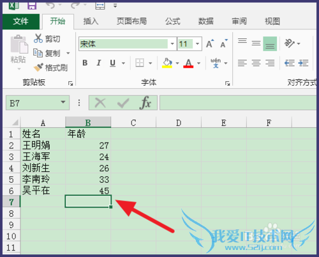Click the middle align icon

coord(256,43)
